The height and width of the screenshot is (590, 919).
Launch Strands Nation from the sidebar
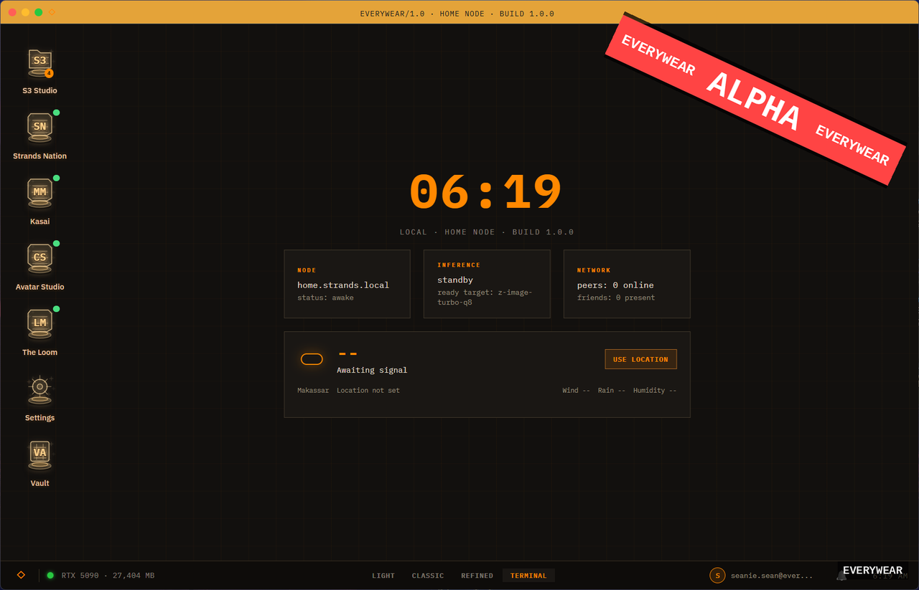[x=39, y=128]
